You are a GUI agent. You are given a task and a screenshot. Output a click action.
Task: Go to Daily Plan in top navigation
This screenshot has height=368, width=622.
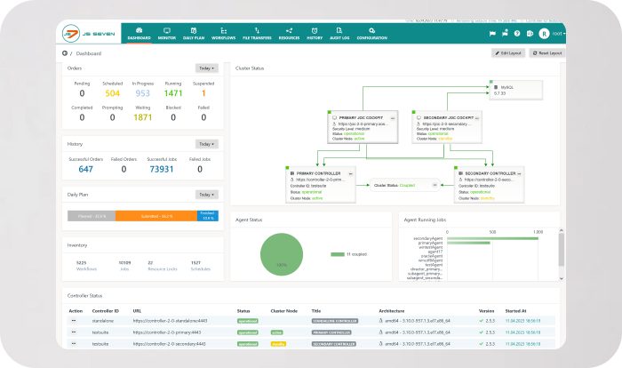click(193, 34)
